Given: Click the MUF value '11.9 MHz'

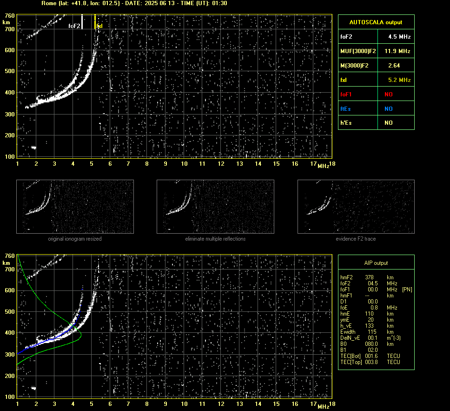Looking at the screenshot, I should click(397, 51).
